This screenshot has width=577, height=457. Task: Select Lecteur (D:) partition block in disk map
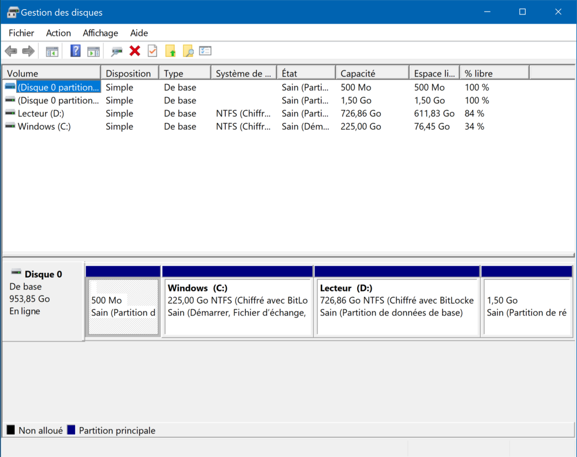397,306
